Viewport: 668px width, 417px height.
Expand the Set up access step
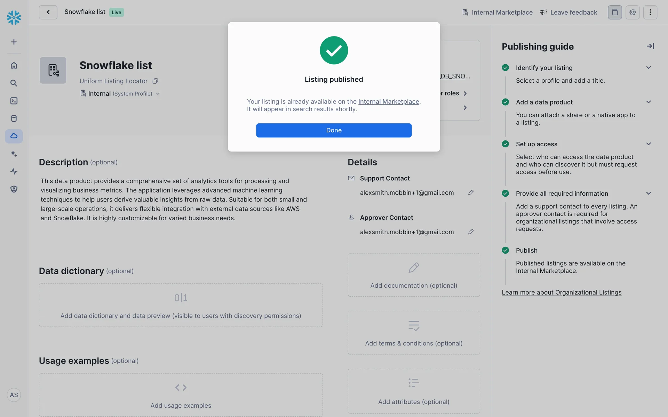649,144
